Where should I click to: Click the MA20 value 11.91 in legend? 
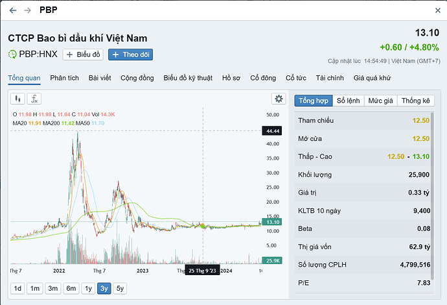click(35, 123)
